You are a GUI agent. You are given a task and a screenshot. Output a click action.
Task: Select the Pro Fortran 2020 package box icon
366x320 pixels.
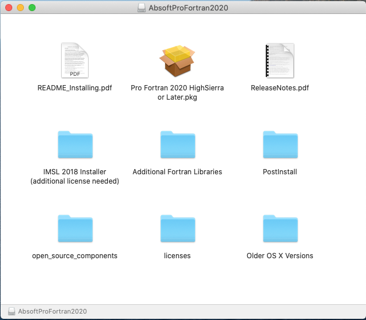177,61
